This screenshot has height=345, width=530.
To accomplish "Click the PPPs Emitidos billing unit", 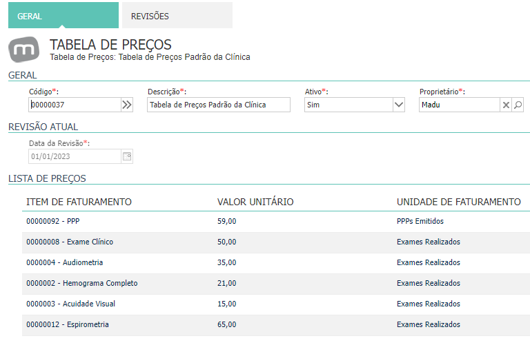I will [x=420, y=221].
